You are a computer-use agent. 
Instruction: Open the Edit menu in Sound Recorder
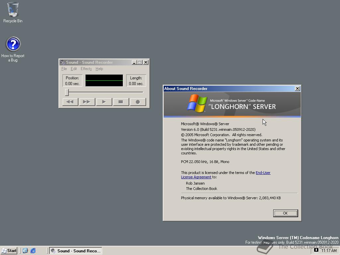point(74,69)
